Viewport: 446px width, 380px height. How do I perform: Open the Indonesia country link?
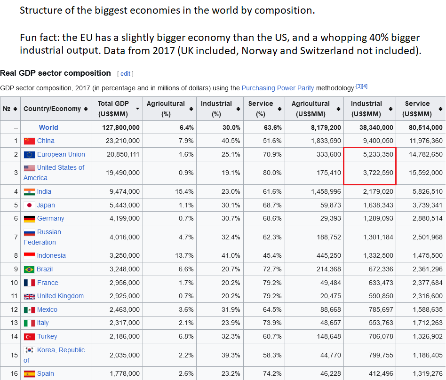[x=51, y=256]
